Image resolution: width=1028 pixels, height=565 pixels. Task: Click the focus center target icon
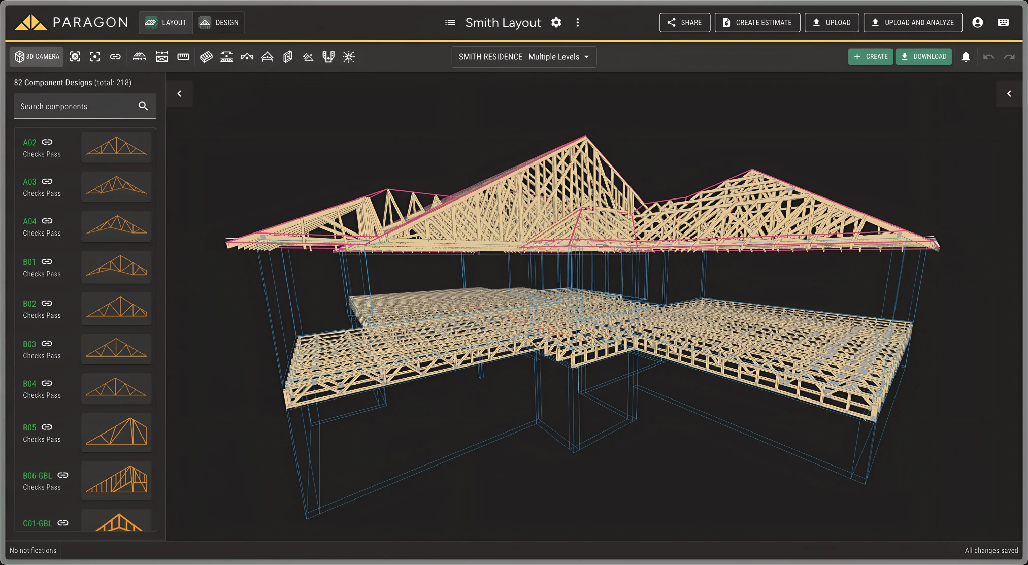point(95,57)
